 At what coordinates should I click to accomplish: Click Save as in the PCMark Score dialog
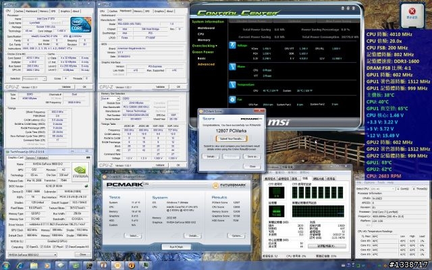(x=252, y=157)
